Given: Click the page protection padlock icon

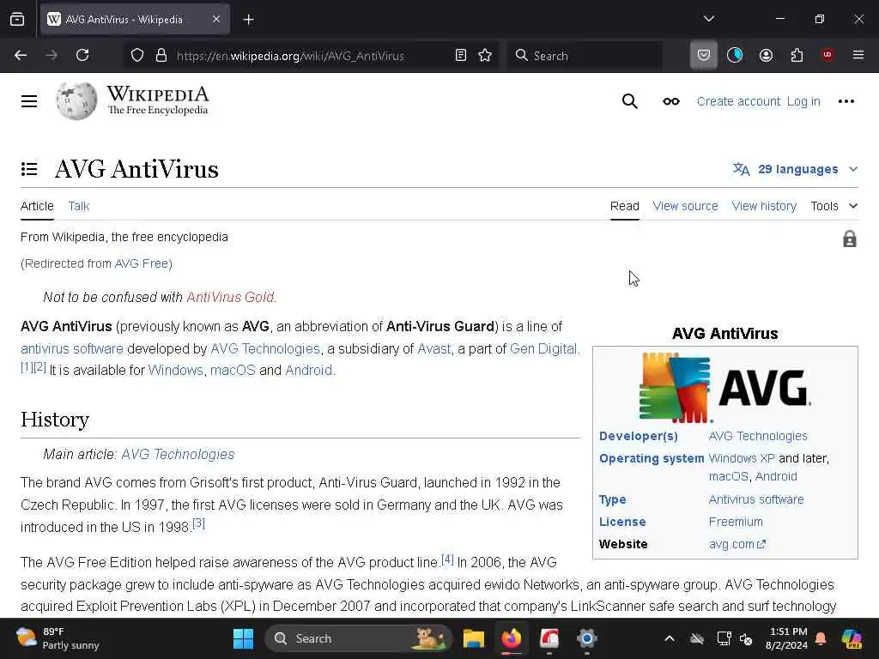Looking at the screenshot, I should point(849,239).
